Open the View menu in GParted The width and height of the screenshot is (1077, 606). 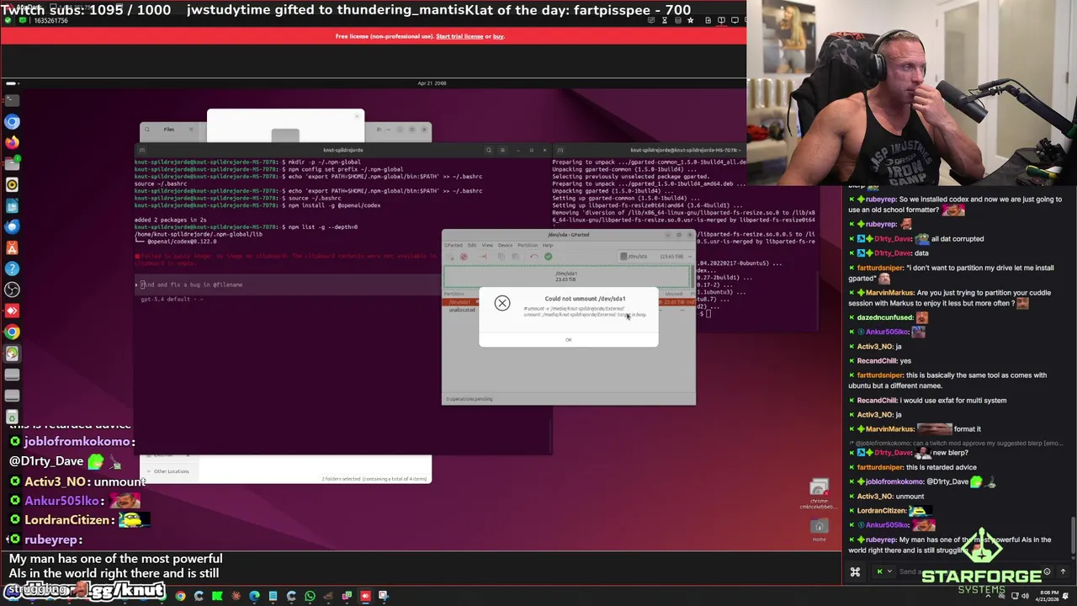[487, 245]
